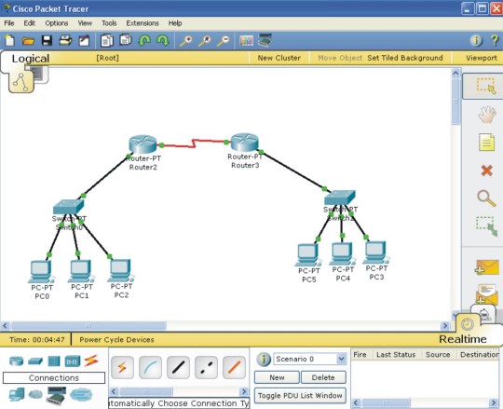The height and width of the screenshot is (409, 503).
Task: Open the Options menu
Action: pyautogui.click(x=57, y=23)
